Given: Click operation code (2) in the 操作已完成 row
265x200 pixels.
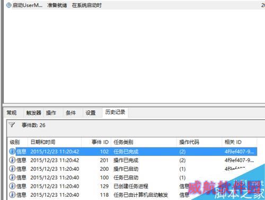Looking at the screenshot, I should tap(182, 160).
